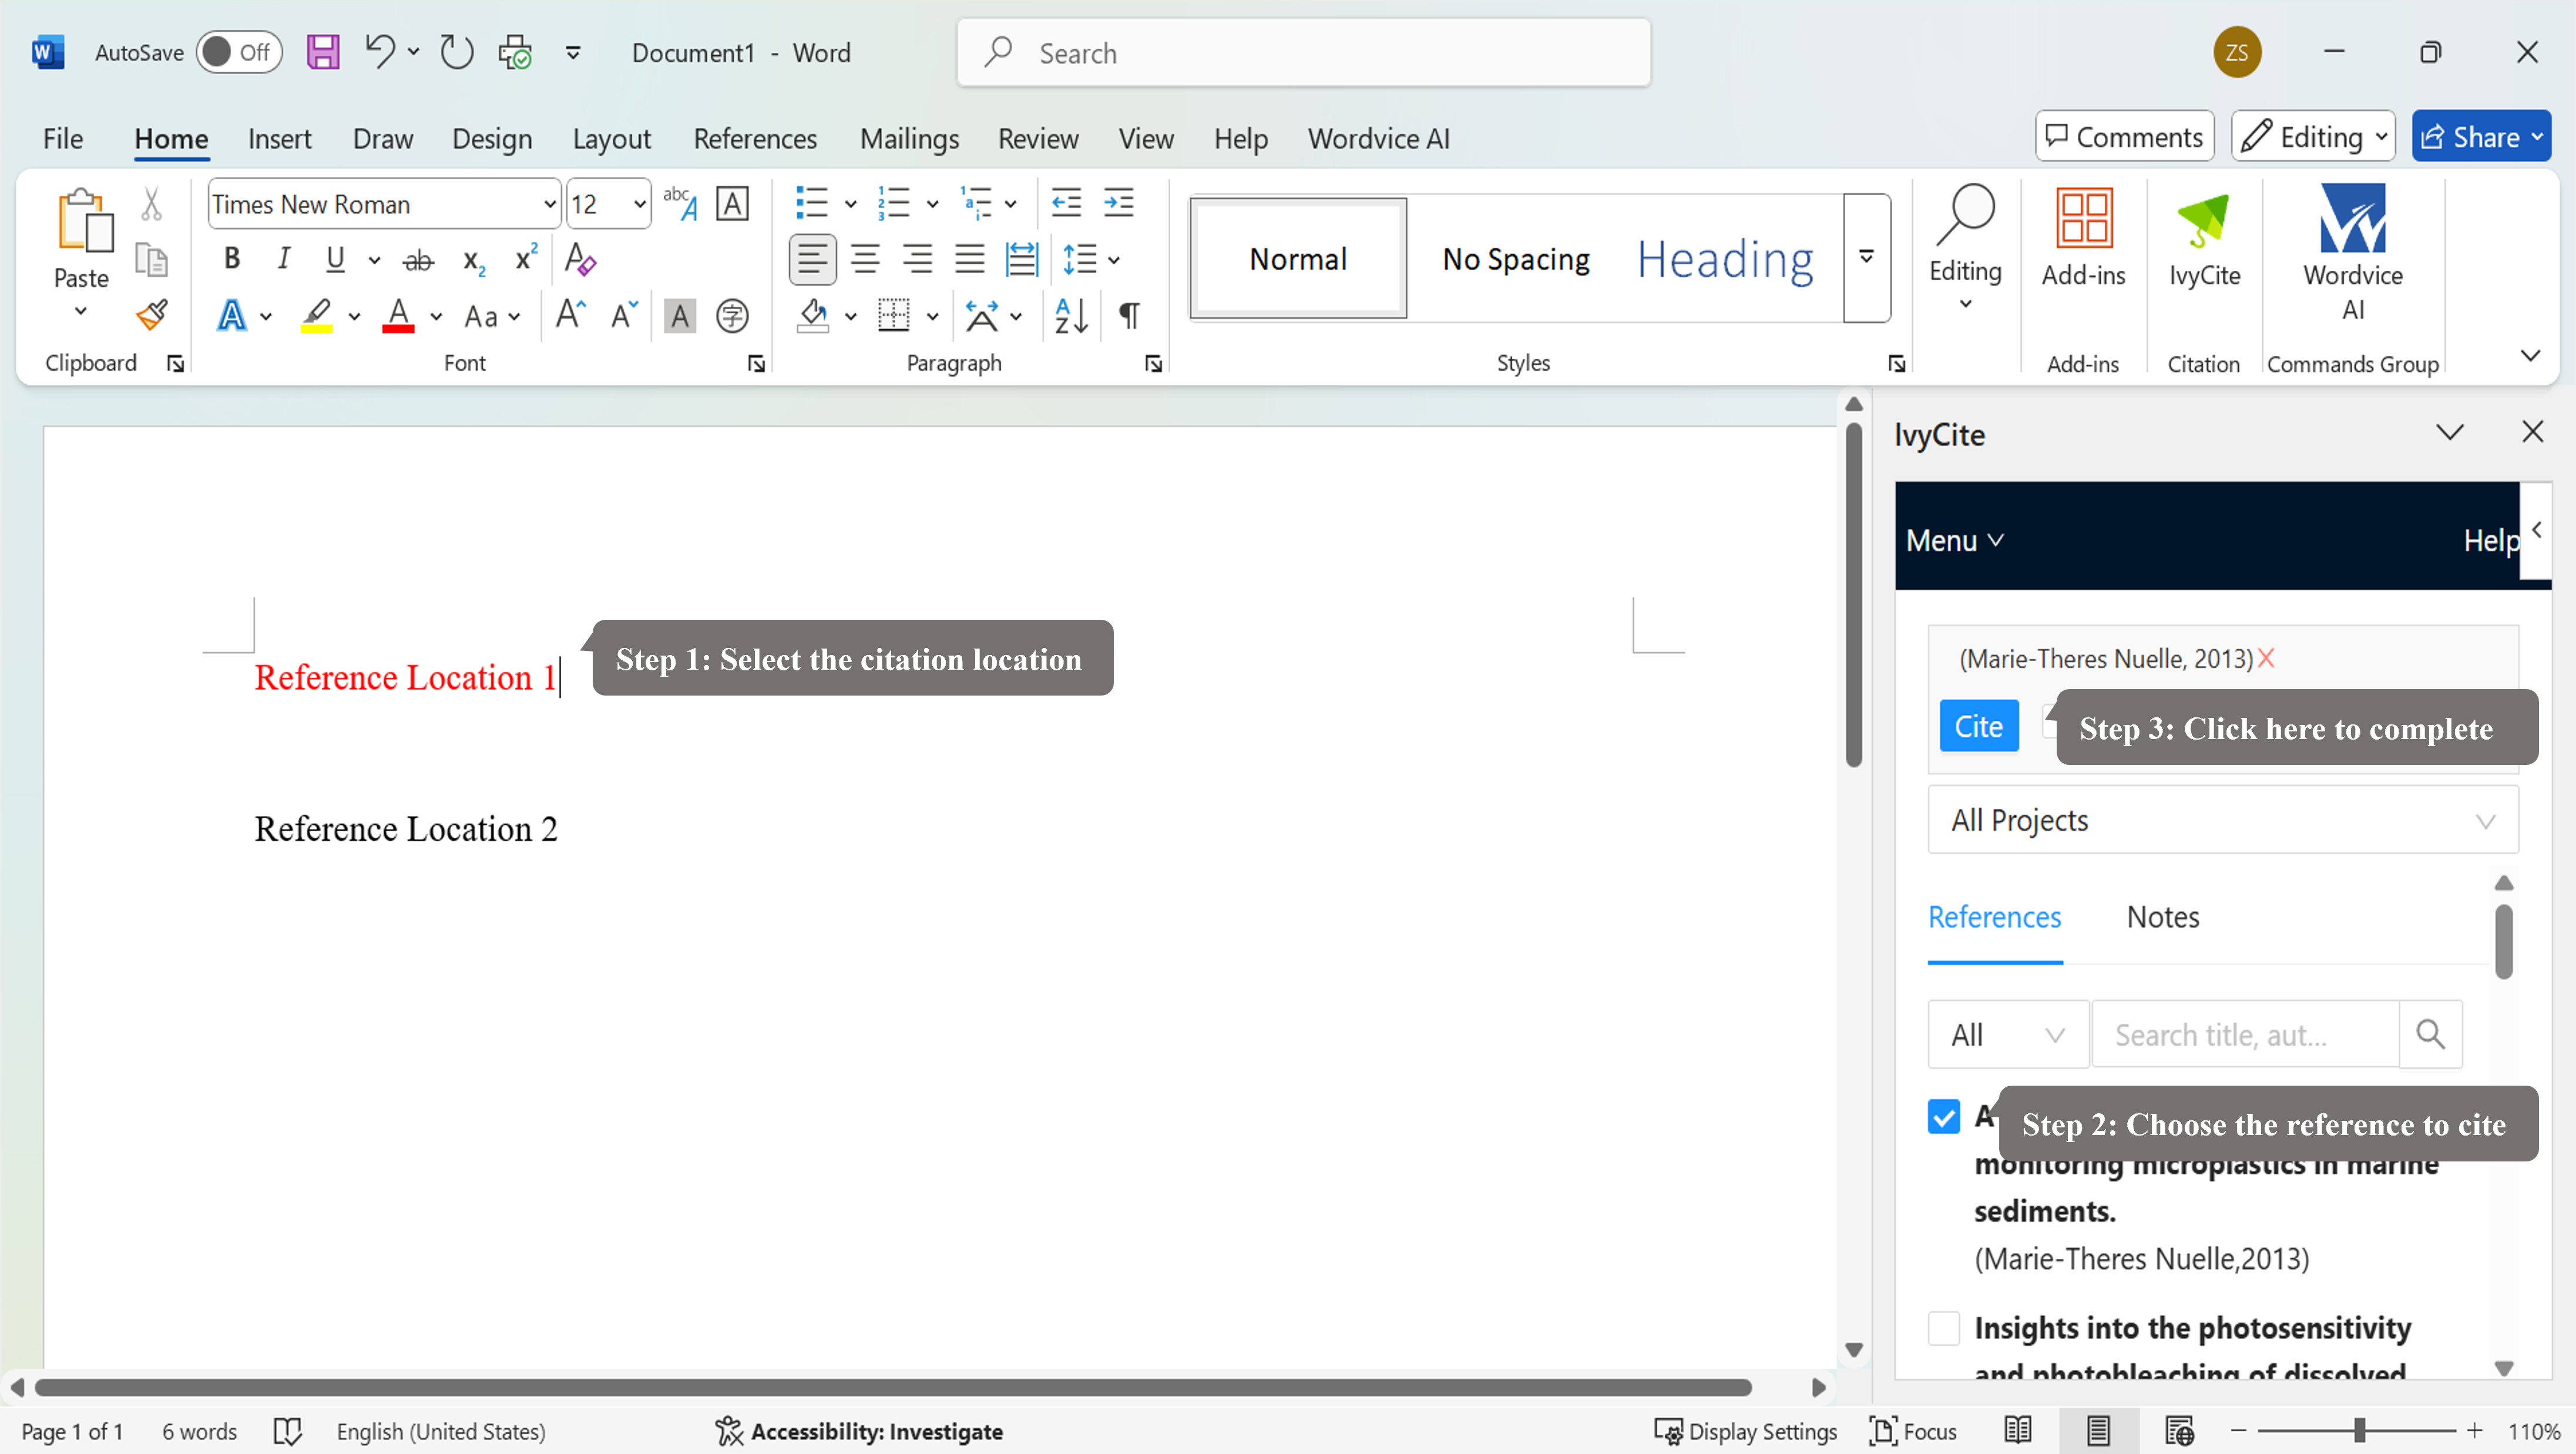Show paragraph marks with the pilcrow icon

pos(1129,316)
